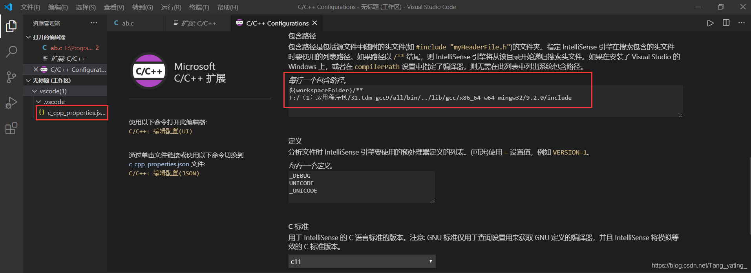The image size is (751, 273).
Task: Click the 包含路径 section heading
Action: pyautogui.click(x=302, y=36)
